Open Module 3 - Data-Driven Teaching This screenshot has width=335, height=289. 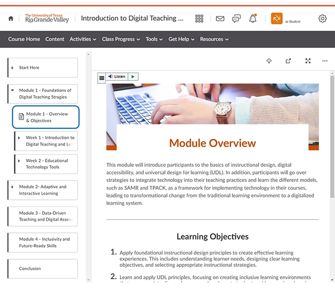43,216
